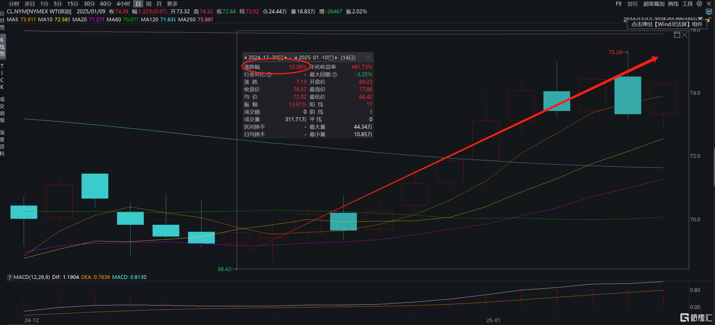Viewport: 715px width, 325px height.
Task: Open the 复权 adjustment menu
Action: coord(632,4)
